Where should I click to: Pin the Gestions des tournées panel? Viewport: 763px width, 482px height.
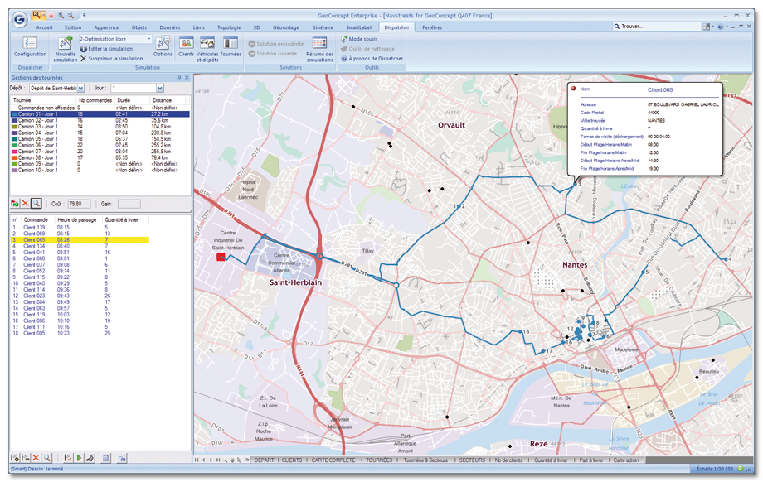pos(180,77)
